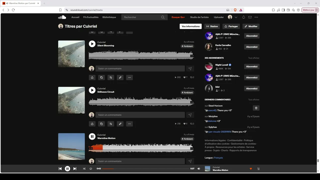Unfollow blut
320x180 pixels.
252,88
